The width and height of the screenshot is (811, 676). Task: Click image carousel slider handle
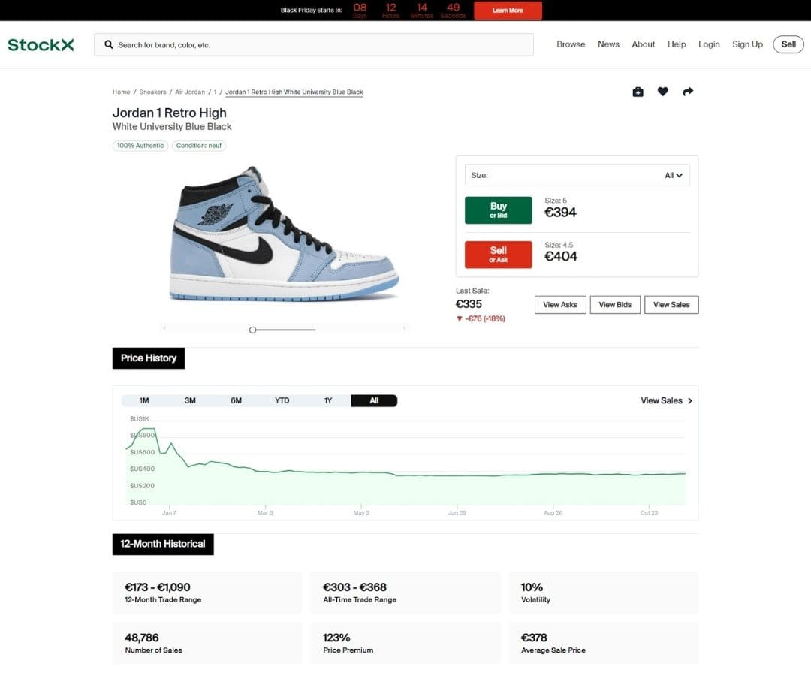(x=252, y=330)
